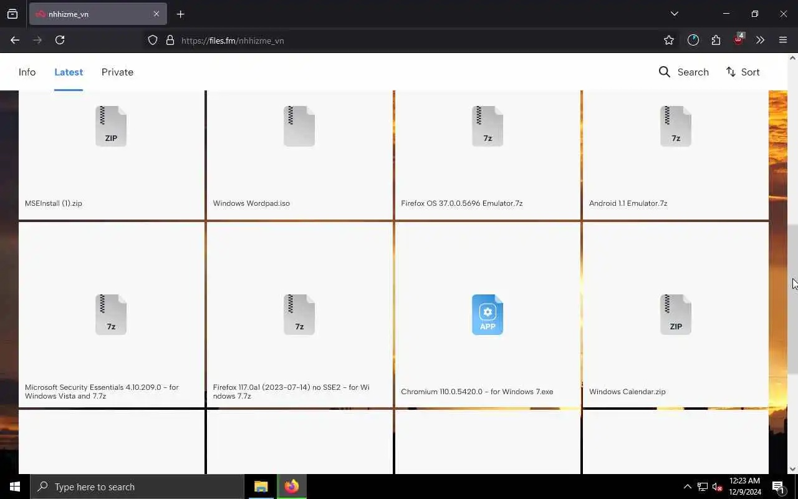Open Android 1.1 Emulator.7z file name
798x499 pixels.
click(x=628, y=203)
